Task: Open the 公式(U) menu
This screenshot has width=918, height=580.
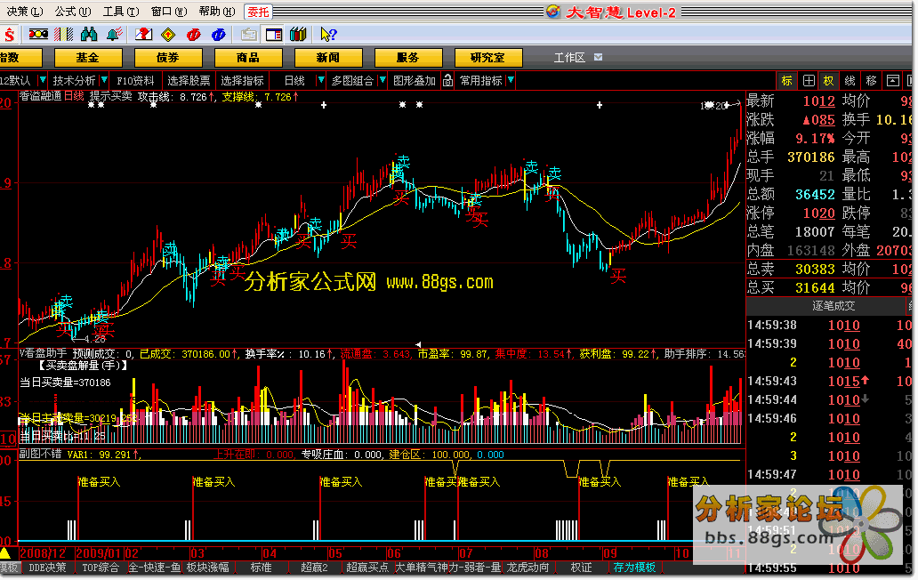Action: pyautogui.click(x=73, y=12)
